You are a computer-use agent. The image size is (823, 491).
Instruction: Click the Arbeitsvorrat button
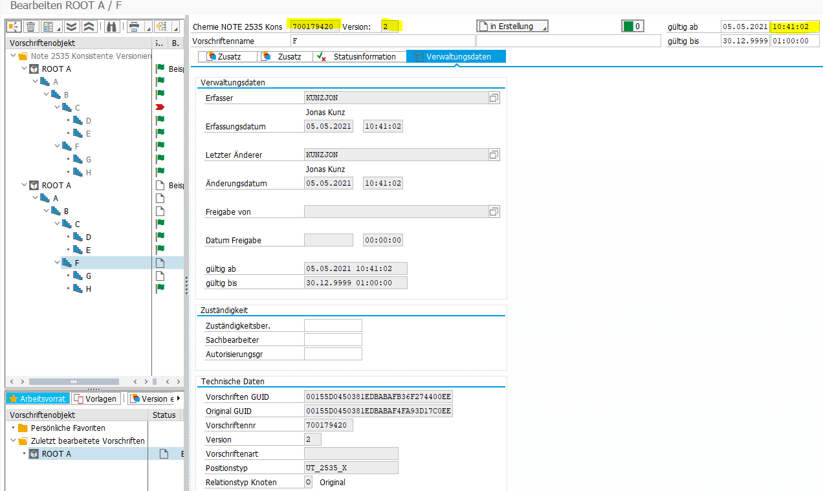(x=38, y=398)
